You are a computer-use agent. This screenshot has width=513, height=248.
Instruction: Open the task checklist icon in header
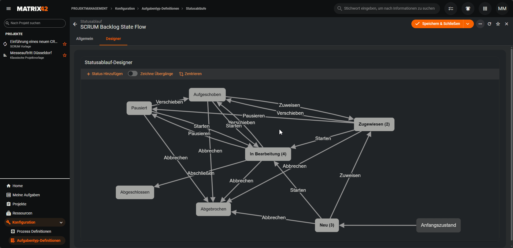(451, 9)
